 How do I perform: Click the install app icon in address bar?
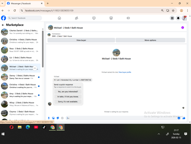point(168,11)
